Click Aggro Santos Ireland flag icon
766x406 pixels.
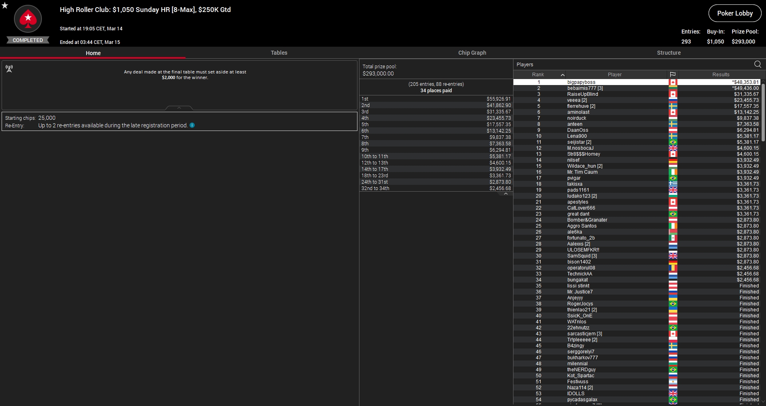(673, 226)
